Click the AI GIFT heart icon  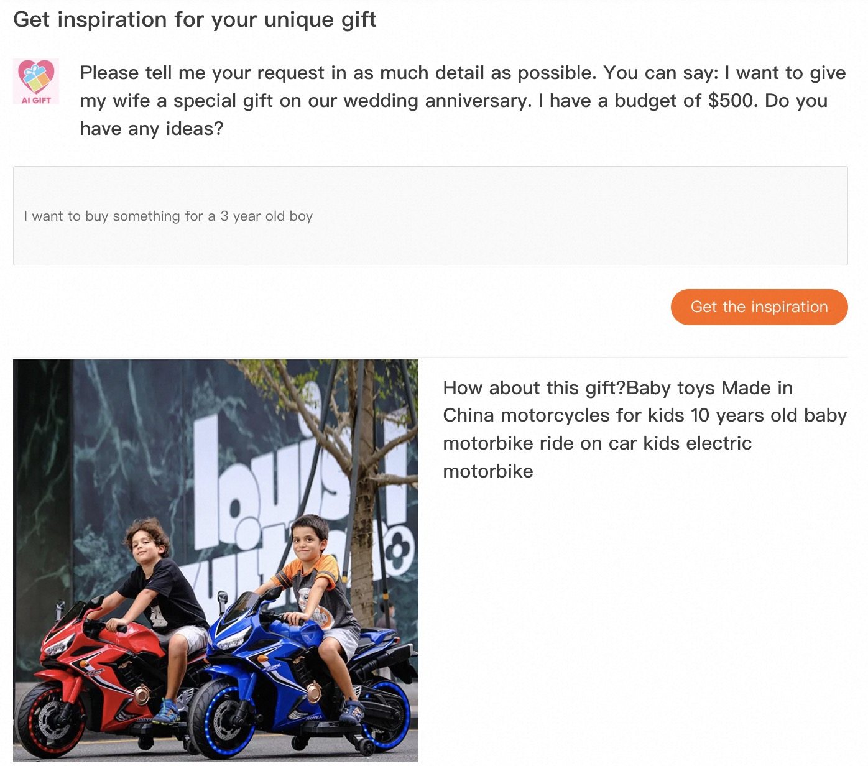36,81
